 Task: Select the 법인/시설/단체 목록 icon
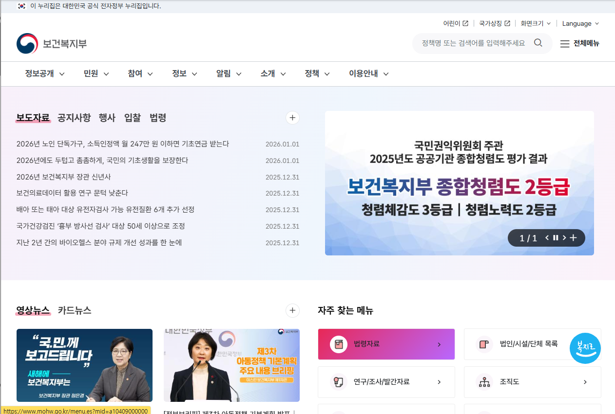coord(484,344)
